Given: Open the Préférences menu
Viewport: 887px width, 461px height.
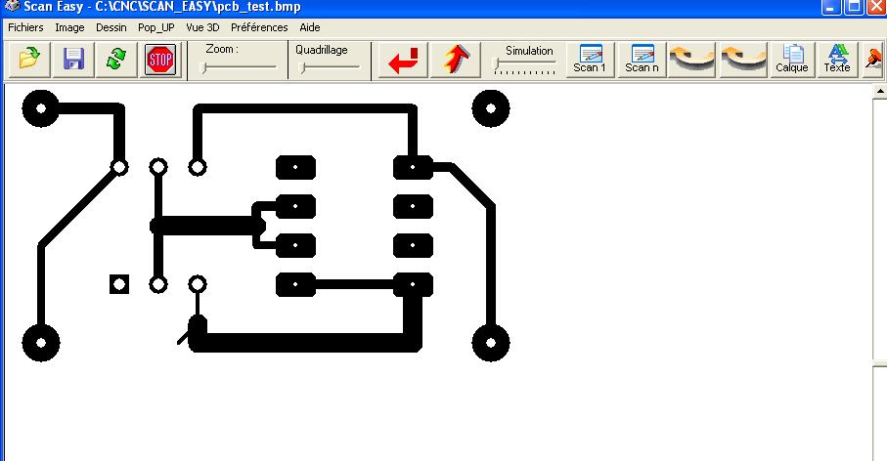Looking at the screenshot, I should (259, 27).
